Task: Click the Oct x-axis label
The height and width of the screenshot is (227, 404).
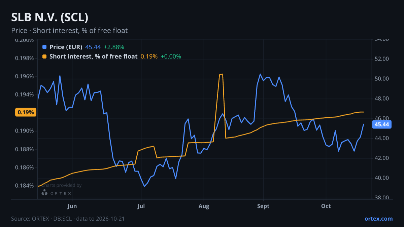Action: point(326,206)
